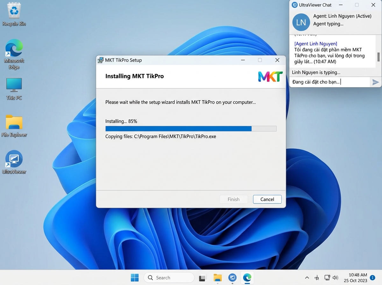This screenshot has width=382, height=285.
Task: Click MKT TikPro Setup title bar icon
Action: pyautogui.click(x=101, y=60)
